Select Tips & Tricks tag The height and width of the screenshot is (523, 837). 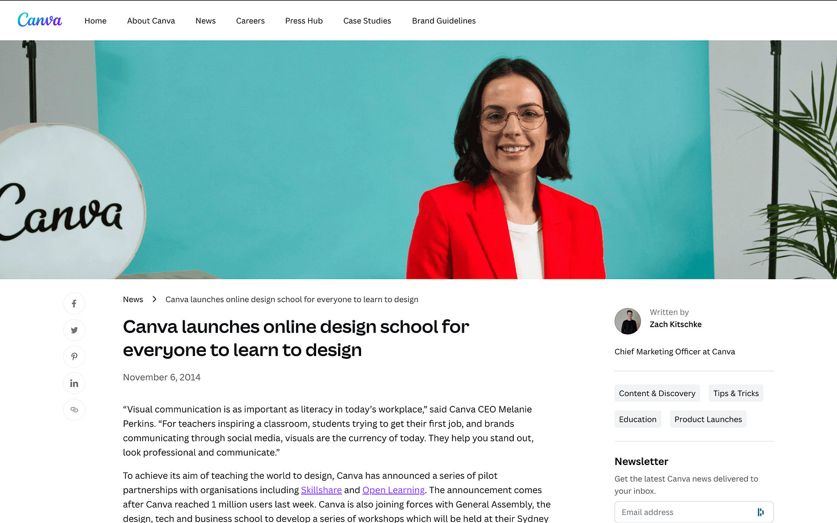736,393
